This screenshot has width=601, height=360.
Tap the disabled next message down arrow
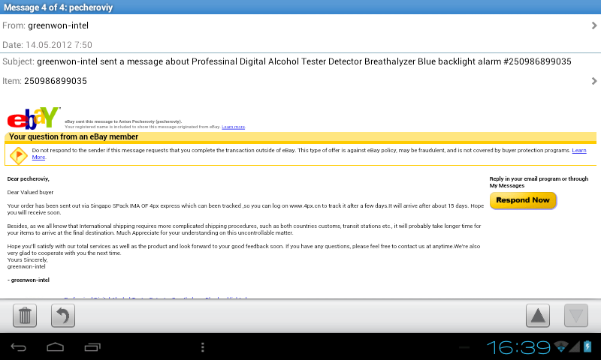tap(576, 316)
